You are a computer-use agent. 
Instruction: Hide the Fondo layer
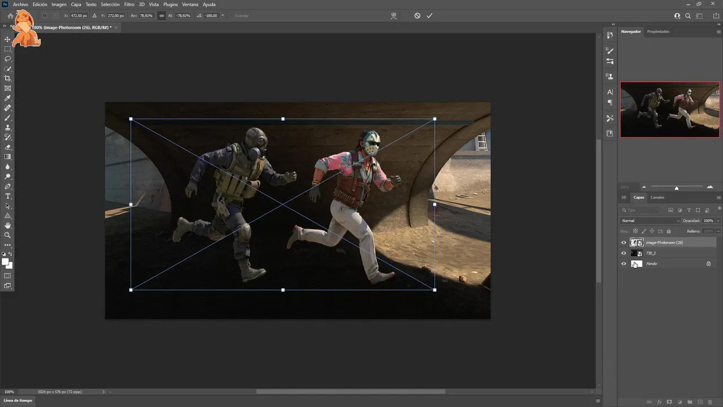(x=624, y=263)
